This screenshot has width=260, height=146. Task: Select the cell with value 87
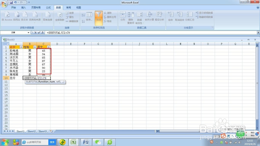pos(43,61)
